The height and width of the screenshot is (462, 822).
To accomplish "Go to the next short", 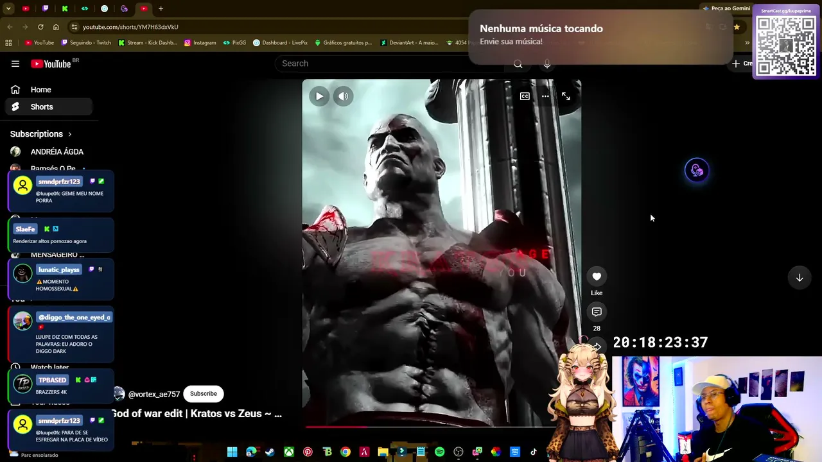I will point(800,278).
